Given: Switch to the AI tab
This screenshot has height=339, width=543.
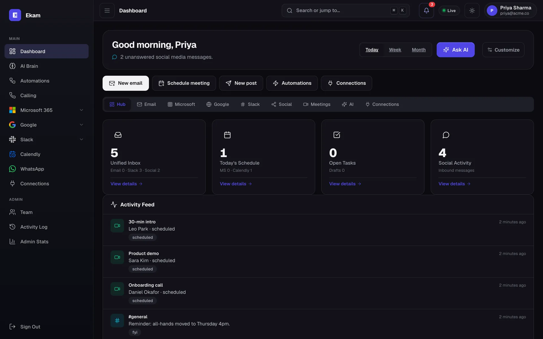Looking at the screenshot, I should (348, 104).
